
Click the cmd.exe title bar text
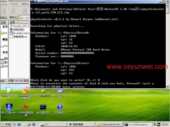click(x=51, y=1)
